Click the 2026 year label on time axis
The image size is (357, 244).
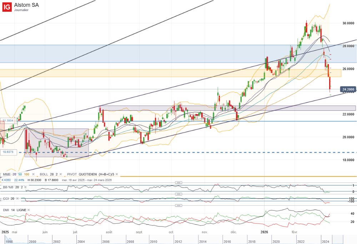pyautogui.click(x=264, y=232)
